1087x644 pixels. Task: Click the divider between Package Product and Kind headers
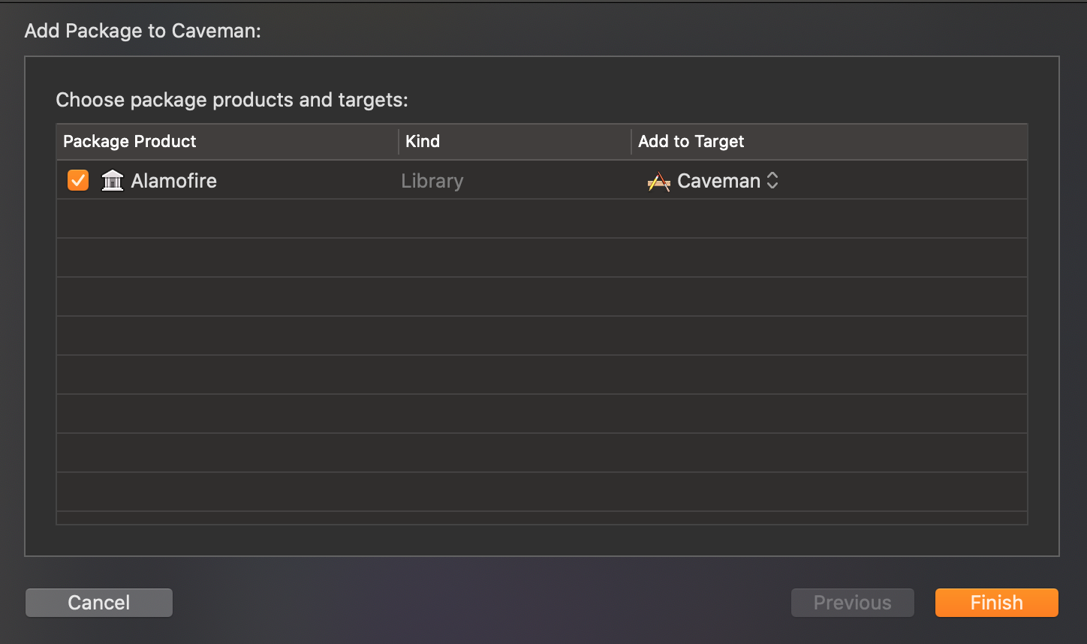399,141
